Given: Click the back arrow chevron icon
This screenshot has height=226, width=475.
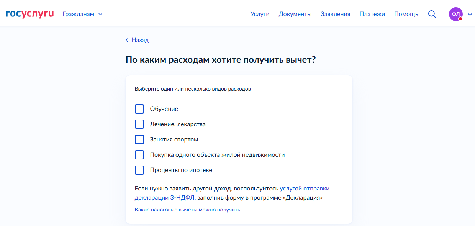Looking at the screenshot, I should pyautogui.click(x=127, y=40).
